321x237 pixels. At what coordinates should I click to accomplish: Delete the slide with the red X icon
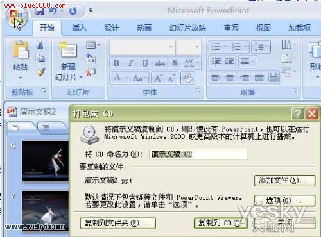(91, 72)
